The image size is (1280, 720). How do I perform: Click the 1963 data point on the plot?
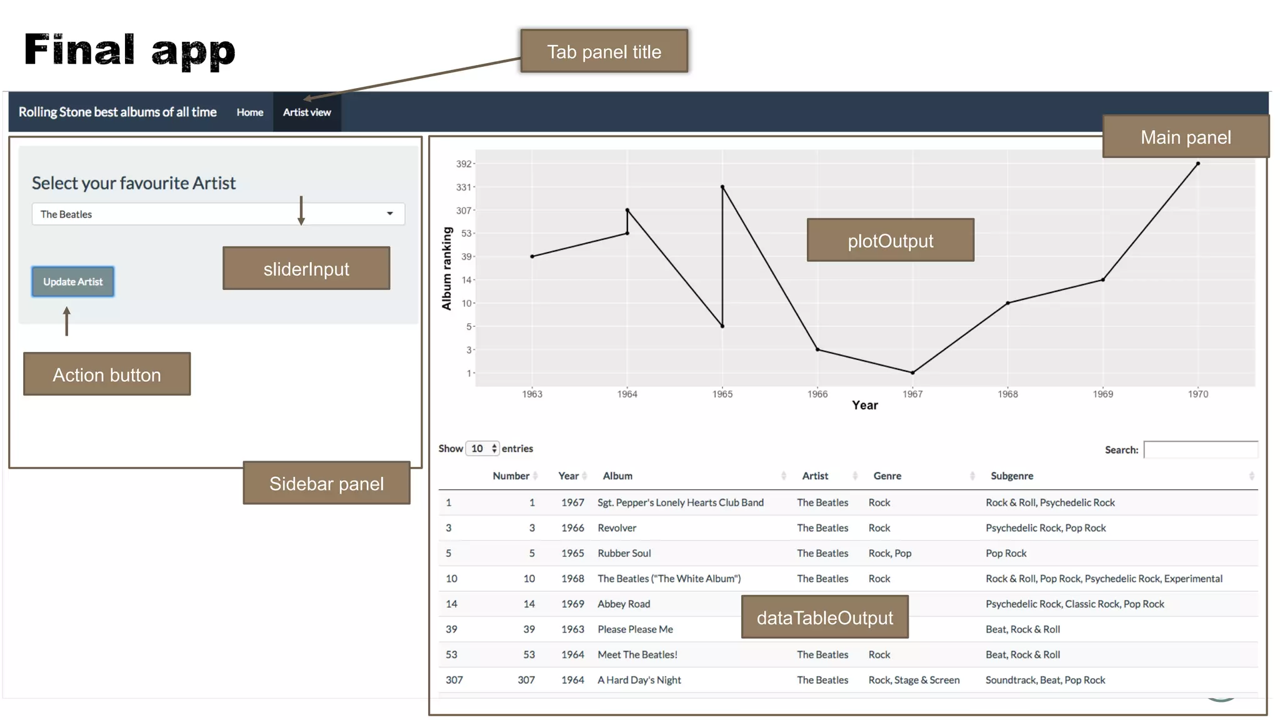pyautogui.click(x=532, y=257)
